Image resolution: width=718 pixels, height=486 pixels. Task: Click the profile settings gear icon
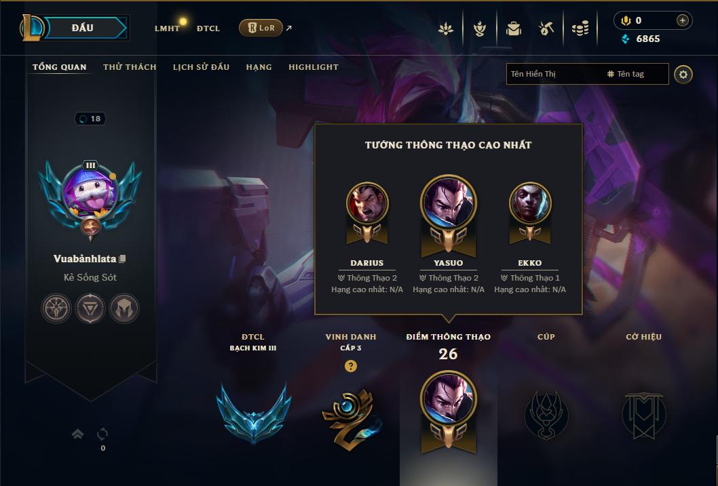(x=683, y=75)
